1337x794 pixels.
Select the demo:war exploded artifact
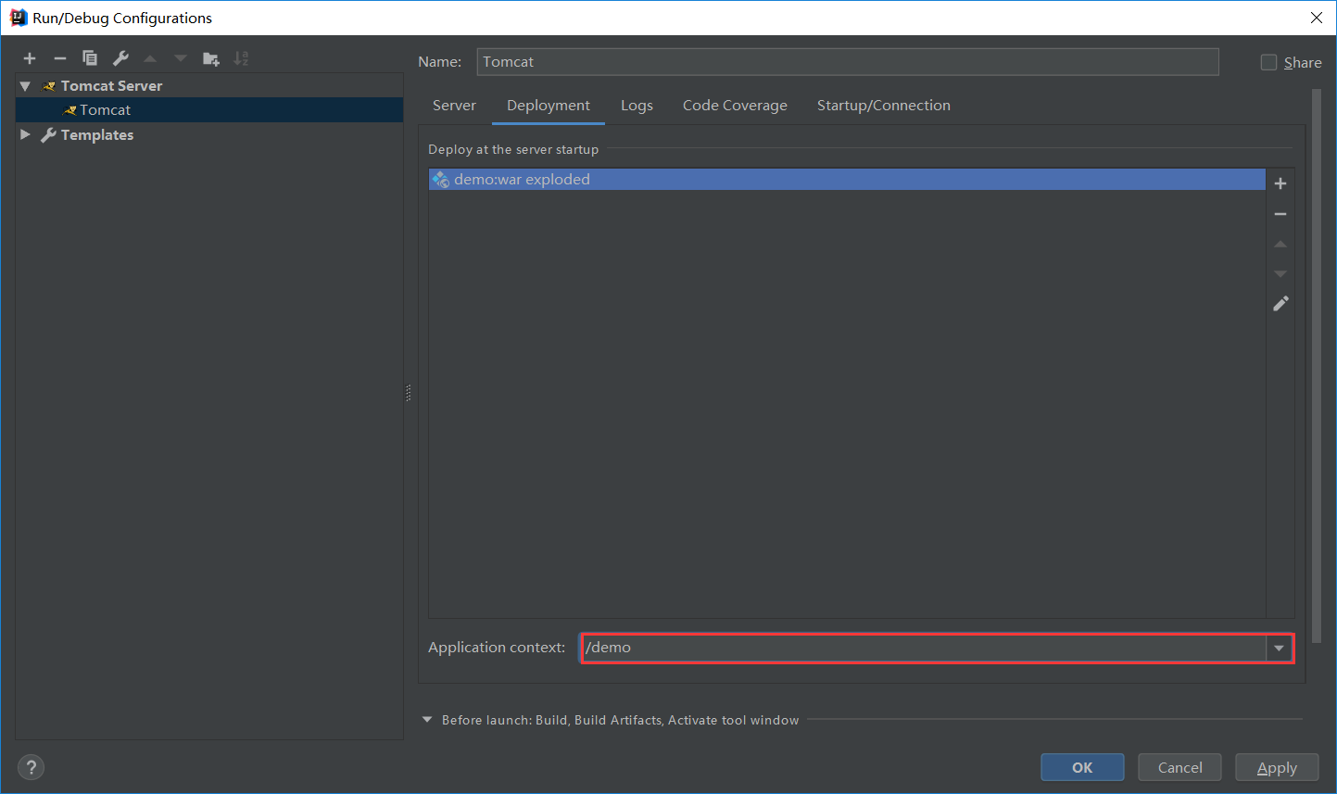pyautogui.click(x=847, y=180)
